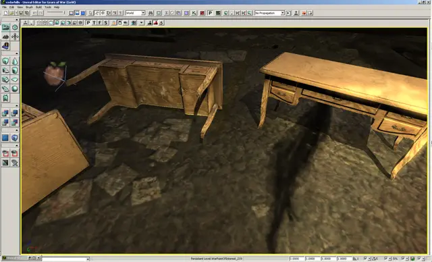The height and width of the screenshot is (262, 432).
Task: Click the Add special brush icon
Action: coord(5,138)
